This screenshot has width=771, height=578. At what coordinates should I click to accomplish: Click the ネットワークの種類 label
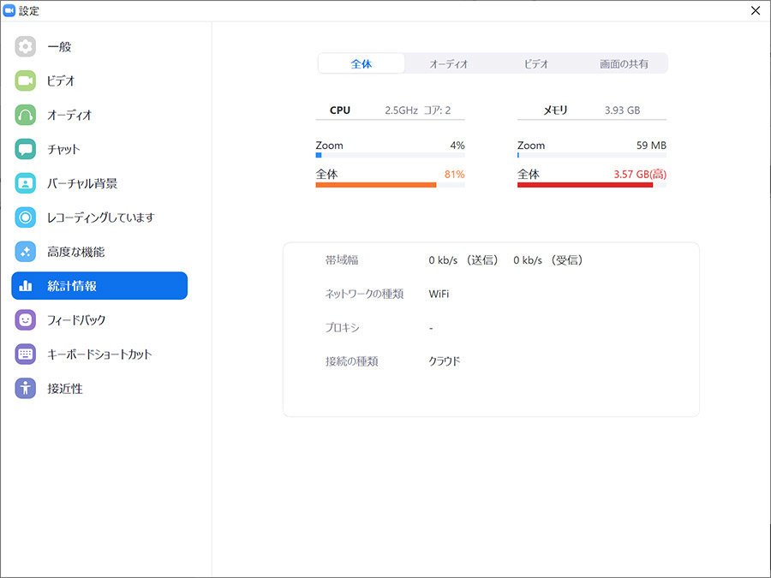(x=364, y=294)
